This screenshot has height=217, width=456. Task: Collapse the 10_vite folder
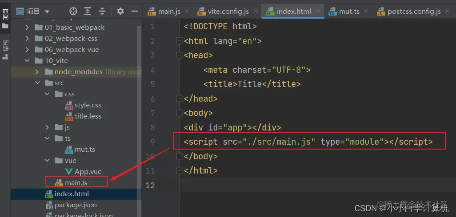(27, 61)
